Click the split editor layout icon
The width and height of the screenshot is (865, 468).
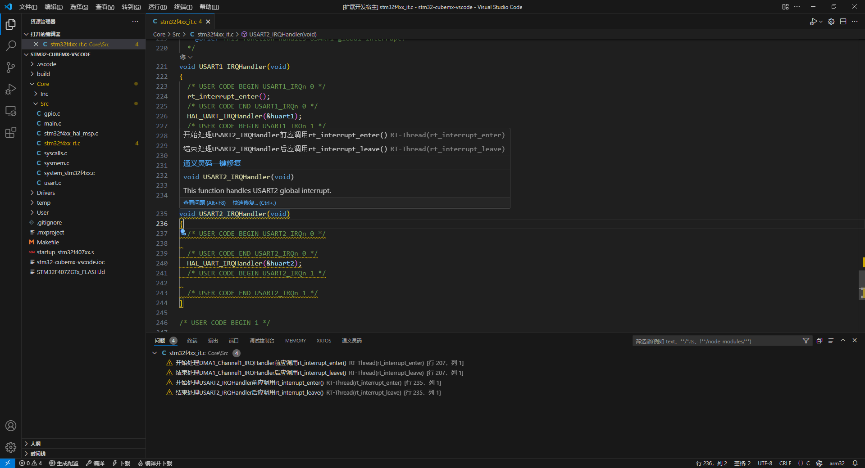[843, 22]
